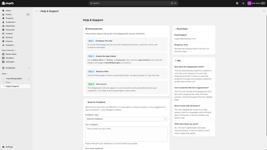Select Help & Support sidebar item

click(16, 86)
